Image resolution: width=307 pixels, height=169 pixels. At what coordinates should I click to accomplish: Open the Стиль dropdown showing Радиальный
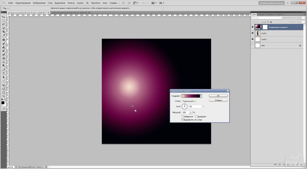coord(189,101)
